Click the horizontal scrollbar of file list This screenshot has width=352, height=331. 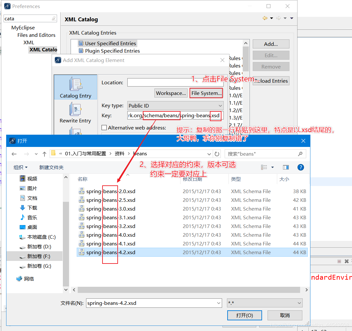[x=189, y=290]
